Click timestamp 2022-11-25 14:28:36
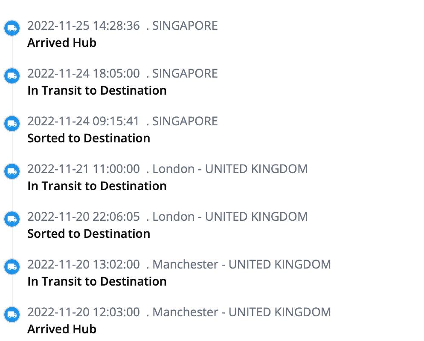The height and width of the screenshot is (341, 424). [84, 26]
